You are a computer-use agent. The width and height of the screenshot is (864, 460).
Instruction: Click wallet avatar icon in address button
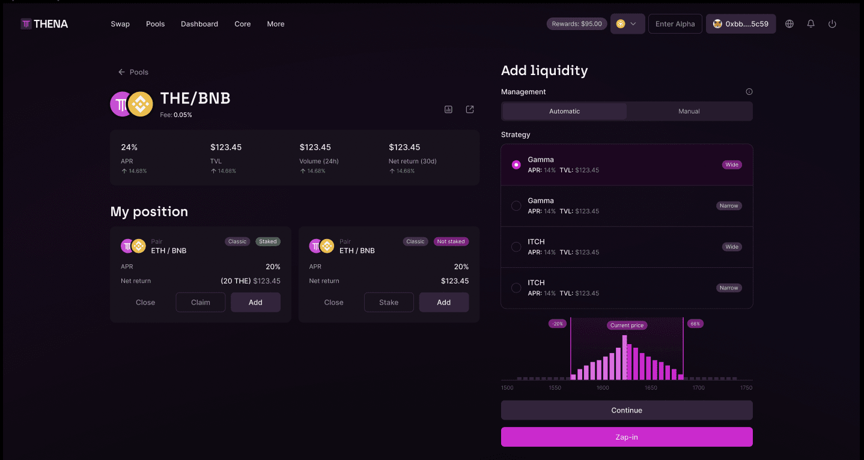pos(717,24)
